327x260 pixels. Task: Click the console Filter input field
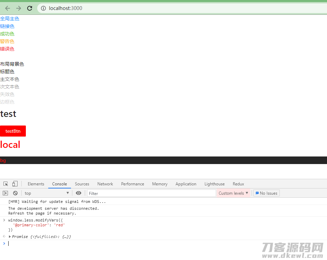151,193
